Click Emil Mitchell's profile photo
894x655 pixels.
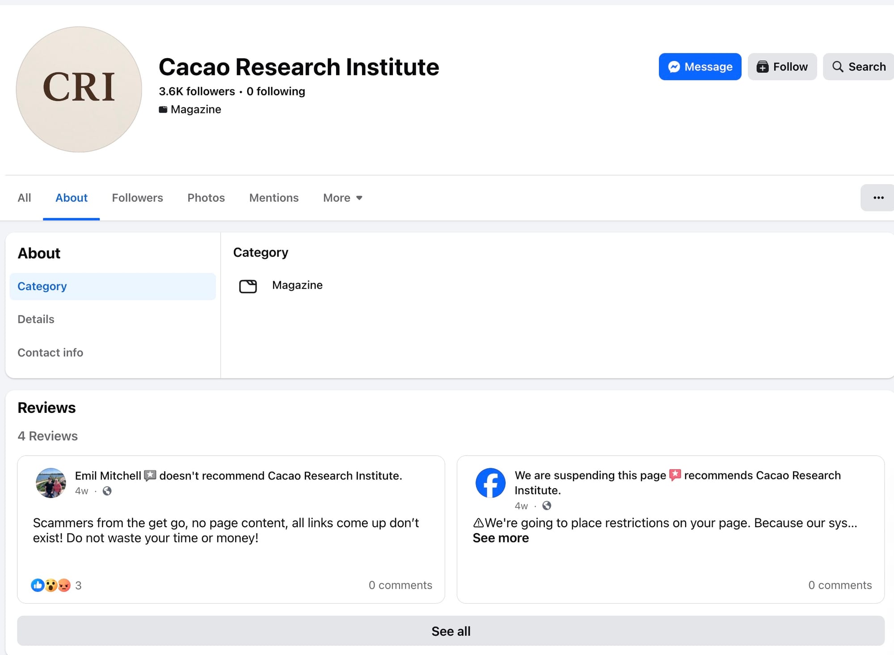pyautogui.click(x=51, y=483)
